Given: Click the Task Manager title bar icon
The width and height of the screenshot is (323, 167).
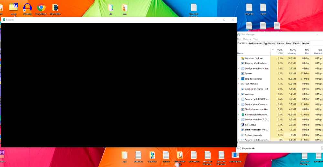Looking at the screenshot, I should 239,34.
